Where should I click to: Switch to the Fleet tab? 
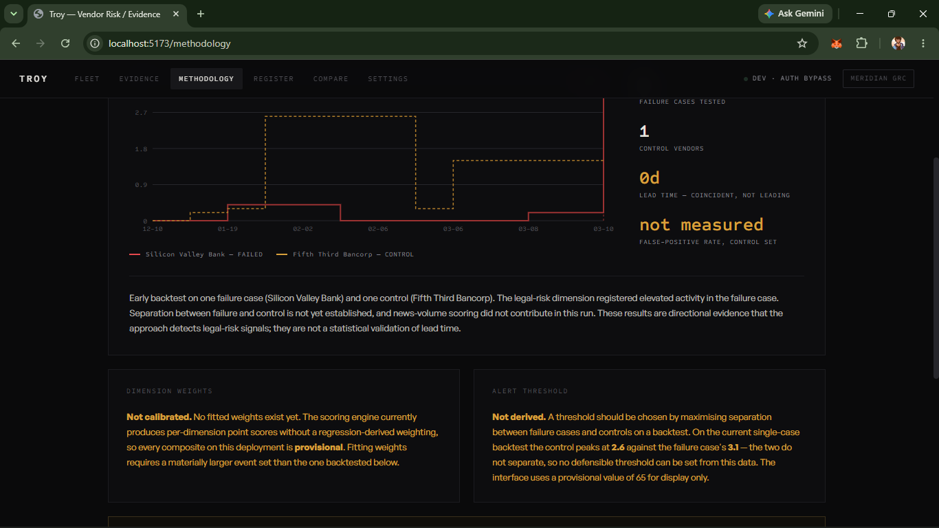click(x=87, y=79)
